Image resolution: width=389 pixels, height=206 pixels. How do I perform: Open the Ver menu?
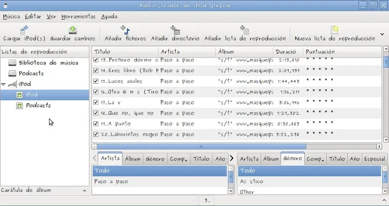pos(52,17)
